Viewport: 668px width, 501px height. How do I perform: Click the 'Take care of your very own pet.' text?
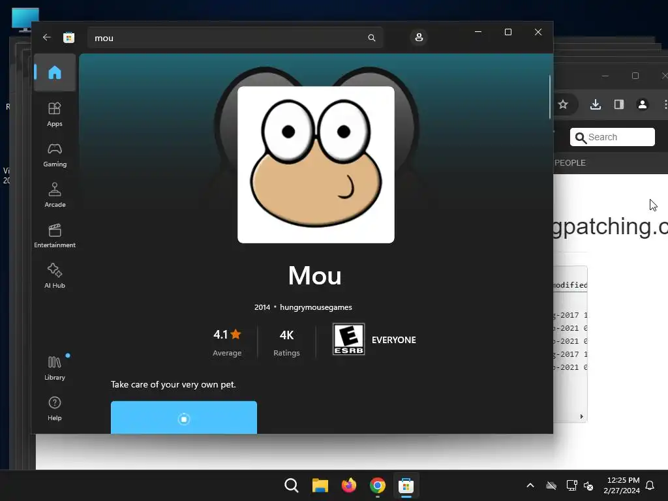pyautogui.click(x=173, y=384)
